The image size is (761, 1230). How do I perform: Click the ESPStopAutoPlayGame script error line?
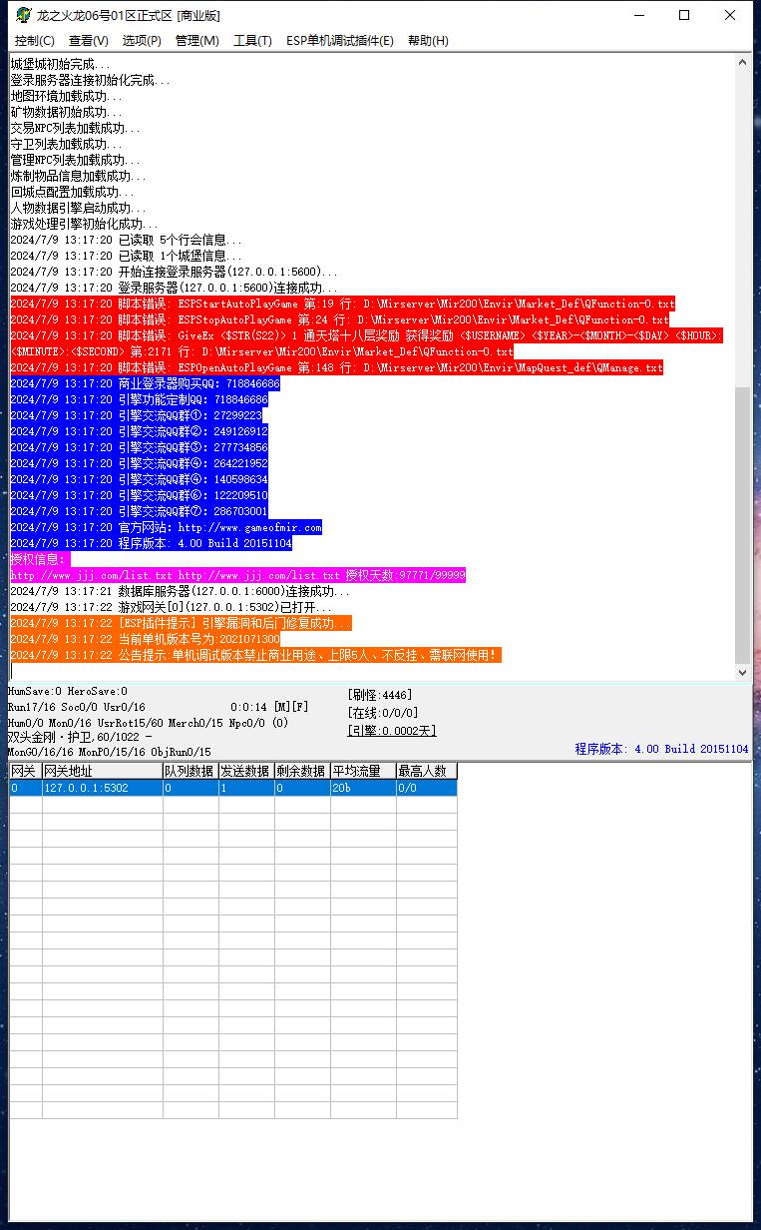point(339,319)
